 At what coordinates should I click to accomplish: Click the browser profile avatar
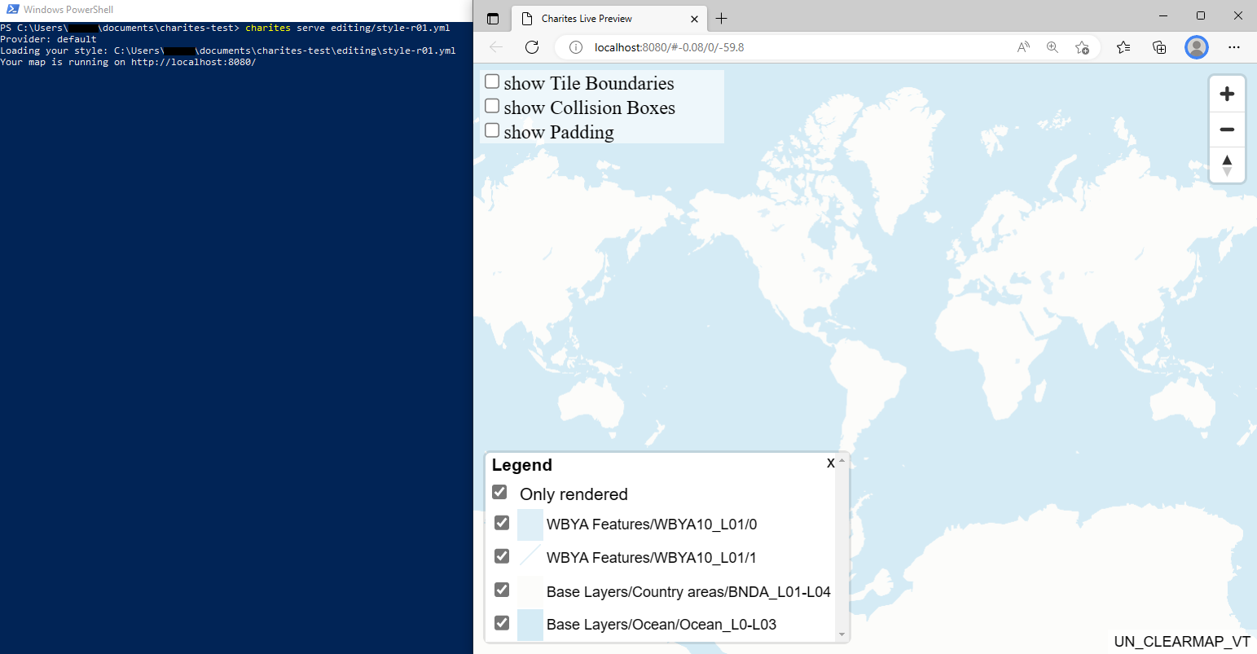point(1197,47)
